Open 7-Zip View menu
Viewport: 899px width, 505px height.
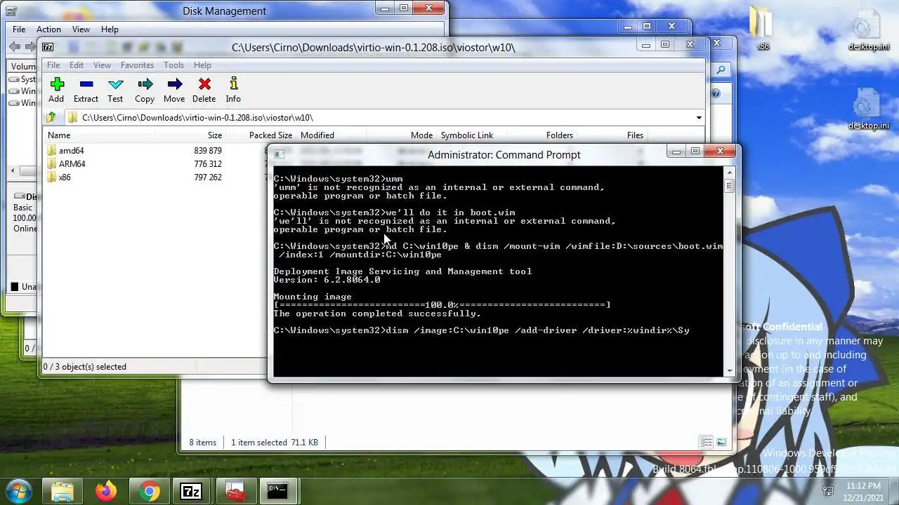103,65
